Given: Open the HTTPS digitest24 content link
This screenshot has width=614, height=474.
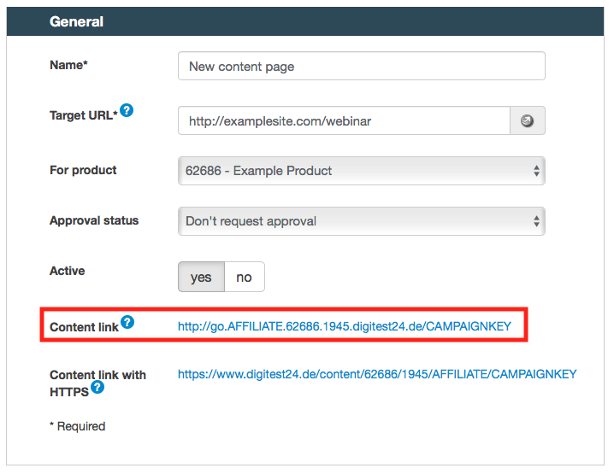Looking at the screenshot, I should 377,374.
